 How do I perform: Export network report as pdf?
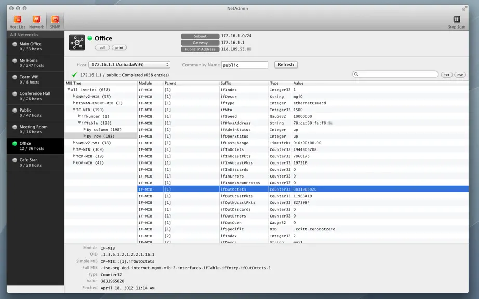(x=102, y=48)
